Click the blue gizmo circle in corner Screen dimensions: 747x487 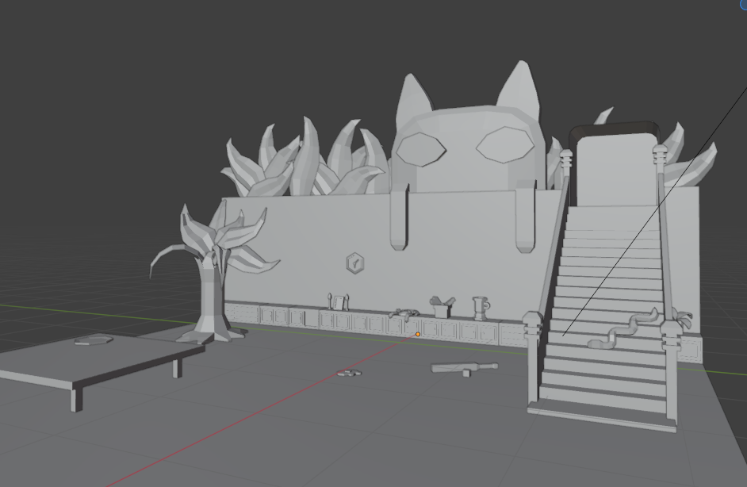(743, 4)
